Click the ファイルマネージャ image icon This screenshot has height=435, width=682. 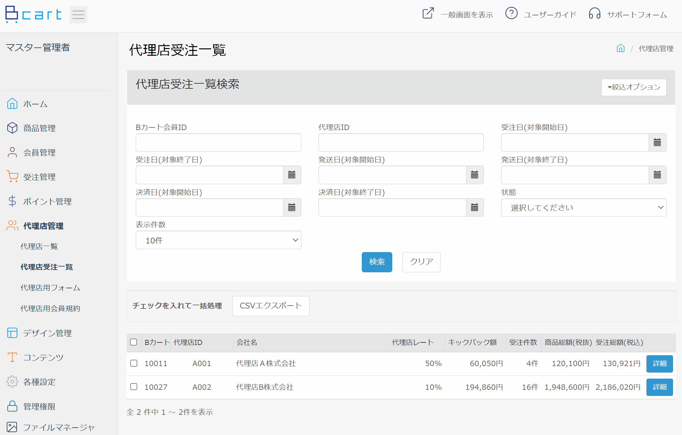(x=12, y=427)
